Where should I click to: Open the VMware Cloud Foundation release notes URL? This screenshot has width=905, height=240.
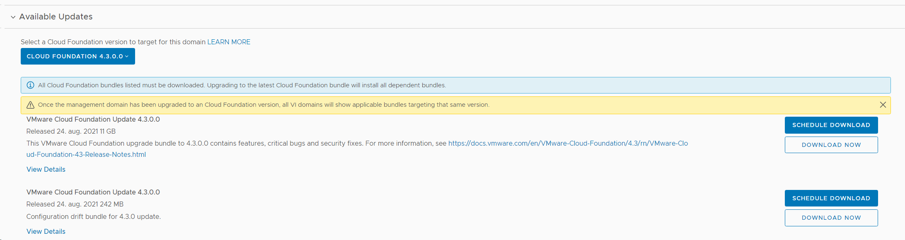[x=568, y=143]
